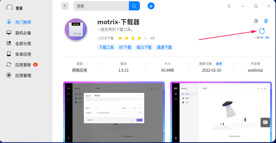Image resolution: width=276 pixels, height=143 pixels.
Task: Click the BT下载 tag
Action: click(125, 47)
